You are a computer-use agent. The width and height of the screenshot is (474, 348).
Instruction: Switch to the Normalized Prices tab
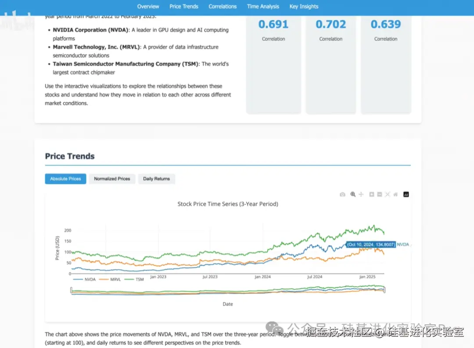tap(112, 179)
